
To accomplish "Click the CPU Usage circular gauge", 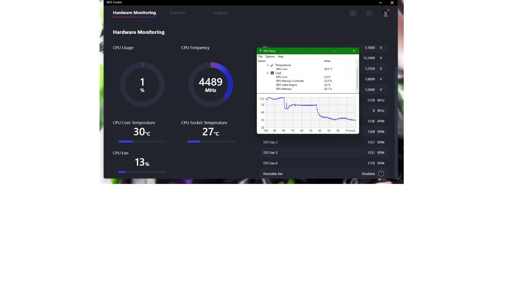I will click(x=142, y=84).
